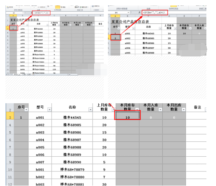
Task: Click the Select All corner in the top-right sheet
Action: click(109, 16)
